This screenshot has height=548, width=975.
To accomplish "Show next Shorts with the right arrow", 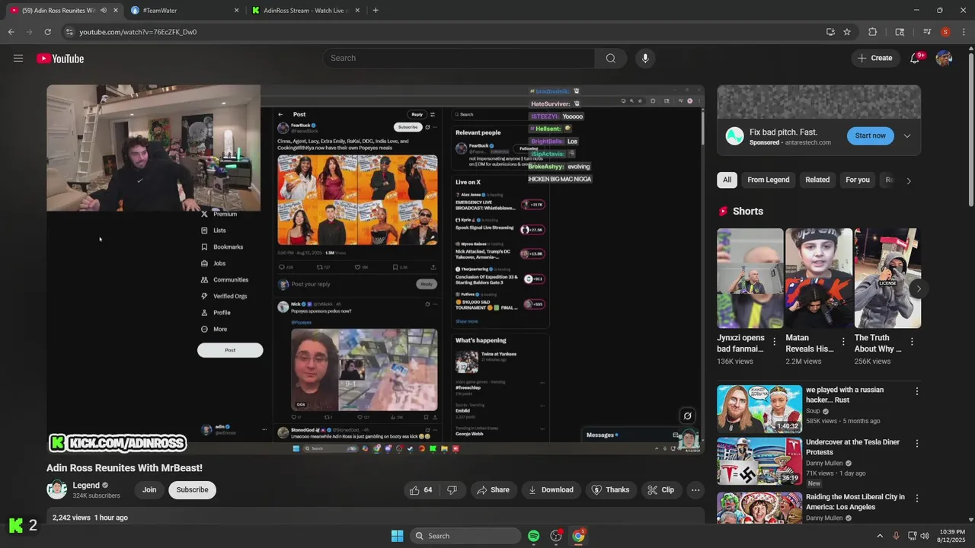I will coord(919,288).
